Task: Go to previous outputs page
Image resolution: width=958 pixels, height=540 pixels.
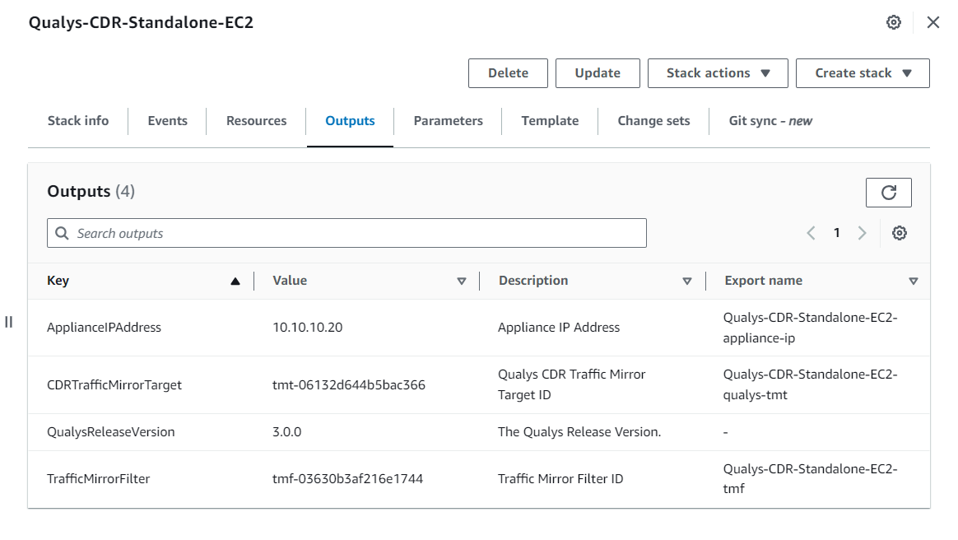Action: 811,233
